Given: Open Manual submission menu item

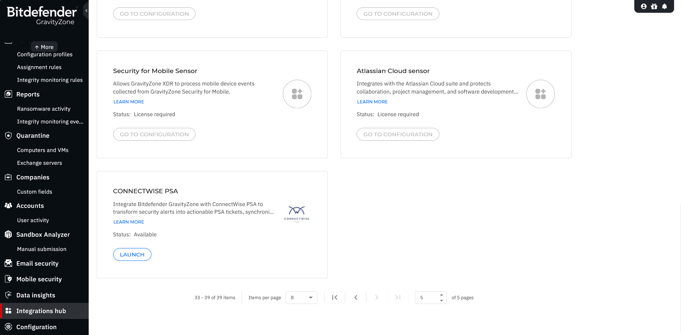Looking at the screenshot, I should click(42, 249).
